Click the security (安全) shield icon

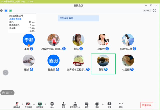click(52, 104)
